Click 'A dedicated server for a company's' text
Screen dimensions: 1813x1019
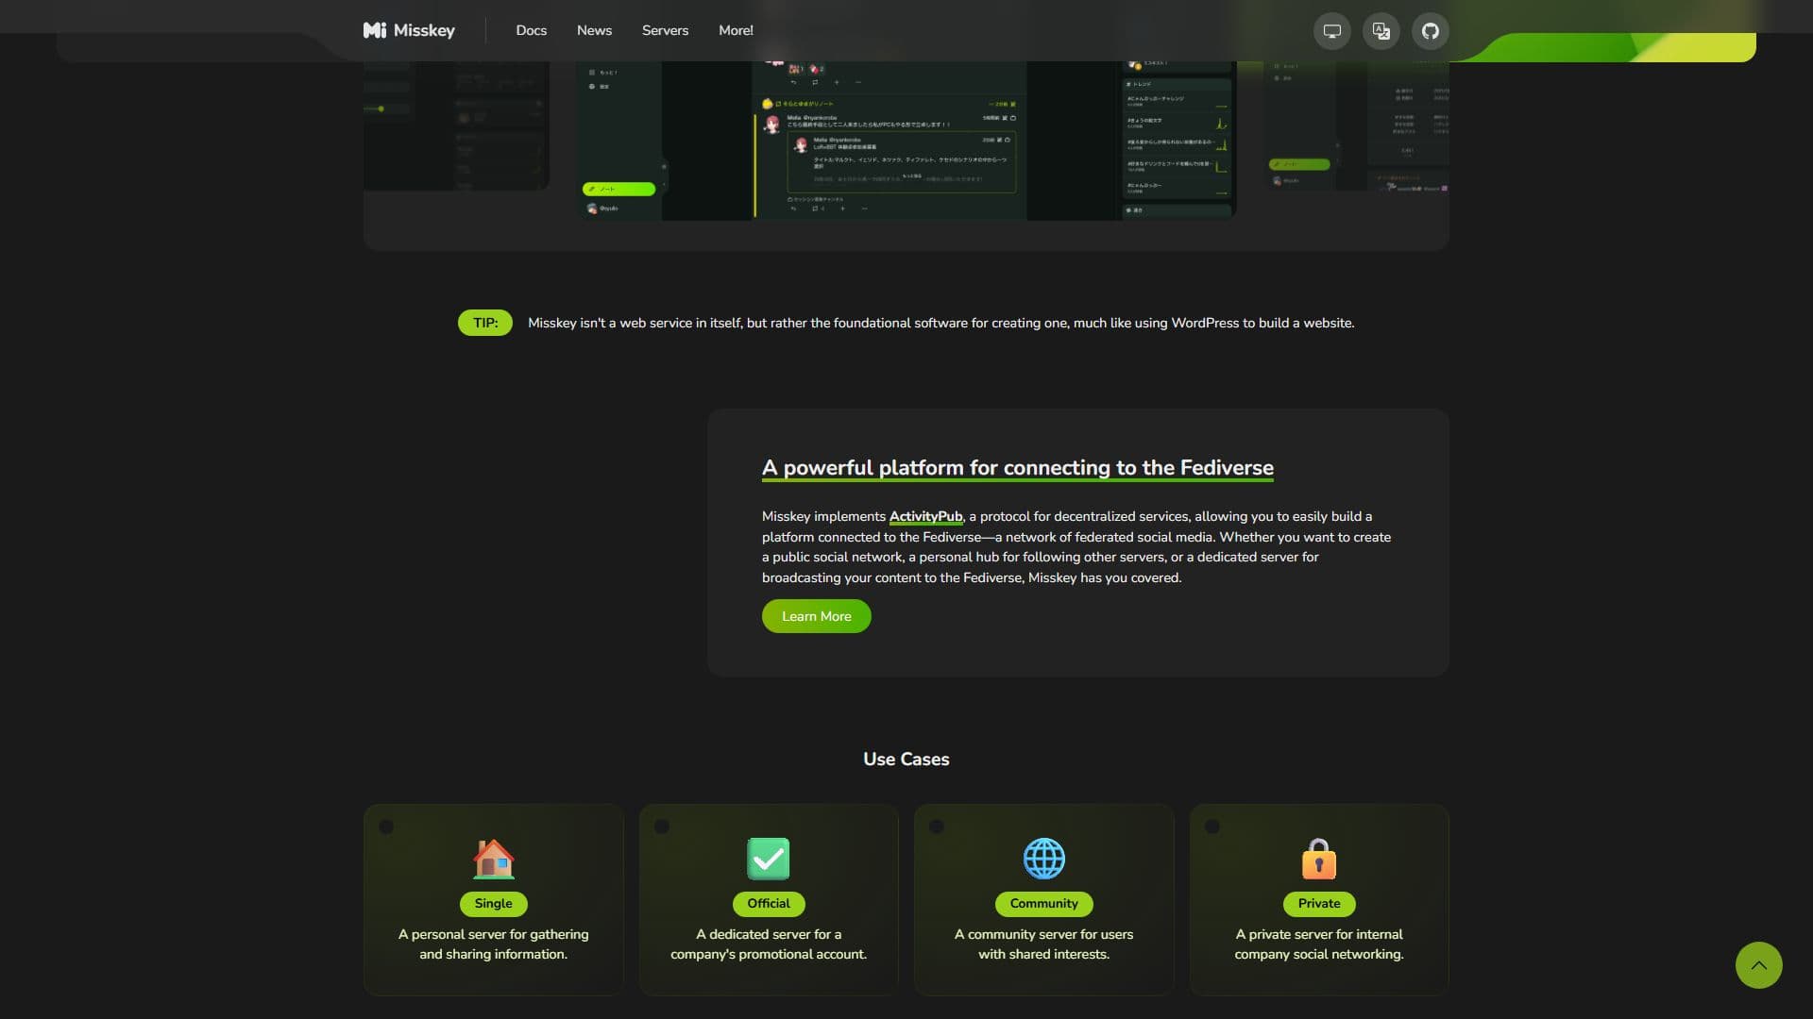click(x=769, y=944)
